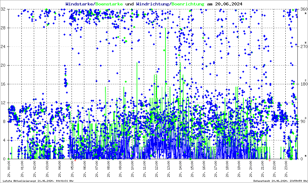Click compass letter S above 180

coord(306,80)
